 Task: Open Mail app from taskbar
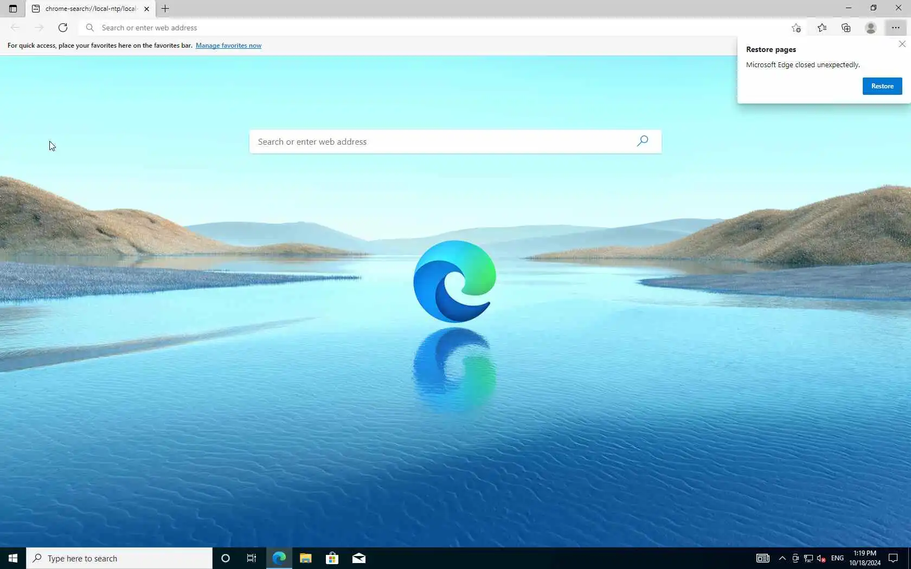click(x=359, y=558)
